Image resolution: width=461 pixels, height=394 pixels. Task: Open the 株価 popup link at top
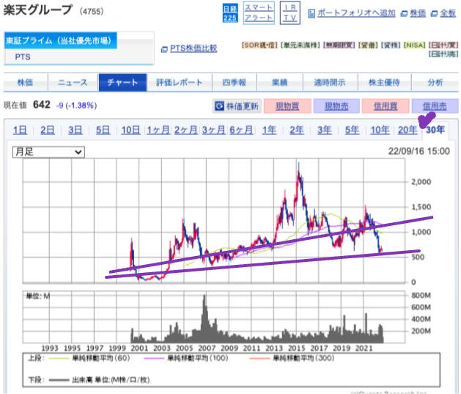pyautogui.click(x=418, y=13)
